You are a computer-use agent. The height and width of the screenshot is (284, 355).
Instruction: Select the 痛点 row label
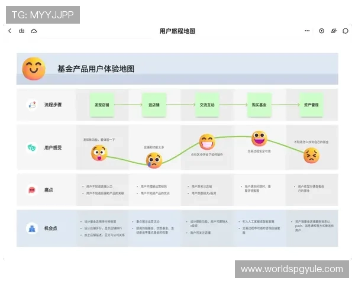pos(49,190)
